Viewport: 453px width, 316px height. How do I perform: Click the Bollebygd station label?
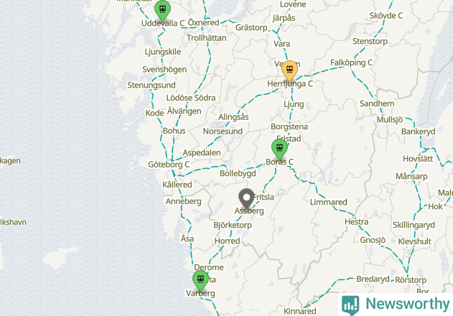point(238,174)
